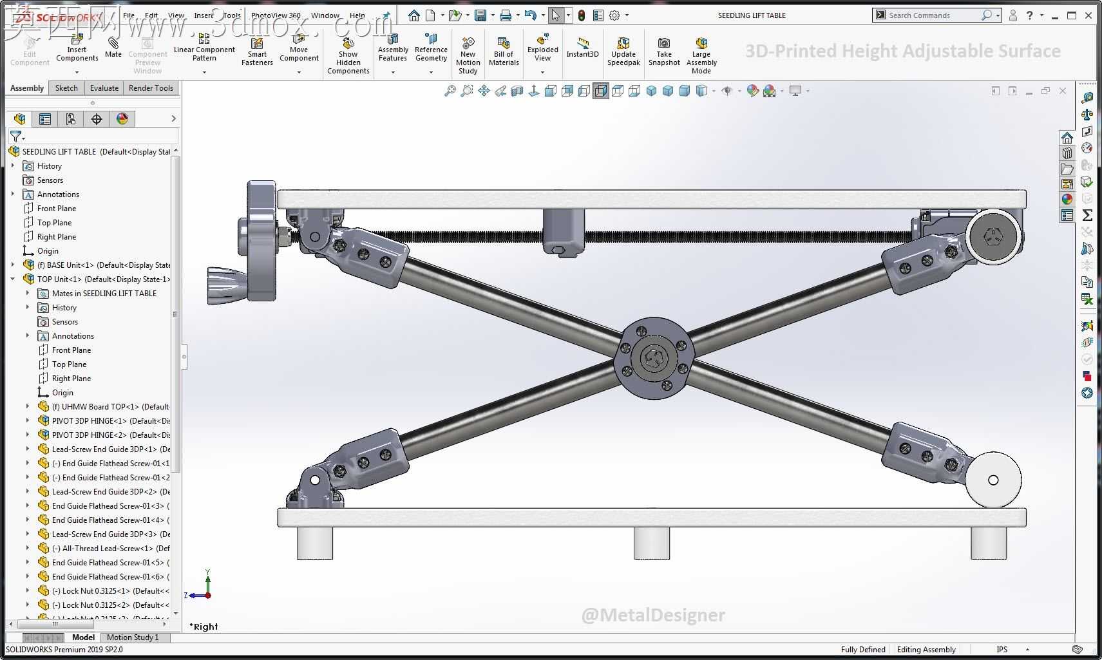Image resolution: width=1102 pixels, height=660 pixels.
Task: Click the Reference Geometry tool
Action: 431,48
